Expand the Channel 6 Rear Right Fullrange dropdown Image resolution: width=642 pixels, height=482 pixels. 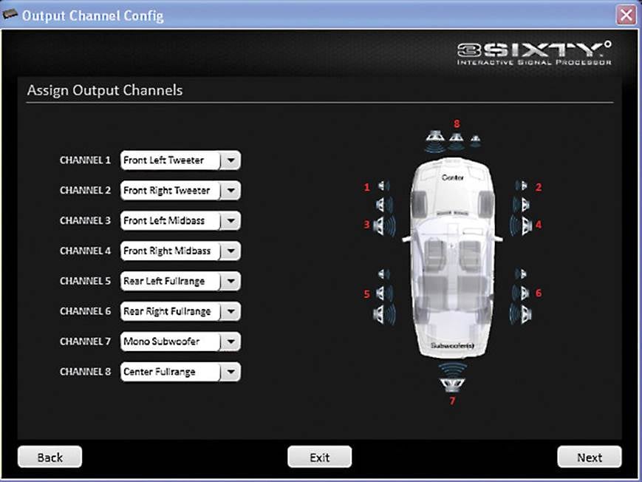(230, 312)
